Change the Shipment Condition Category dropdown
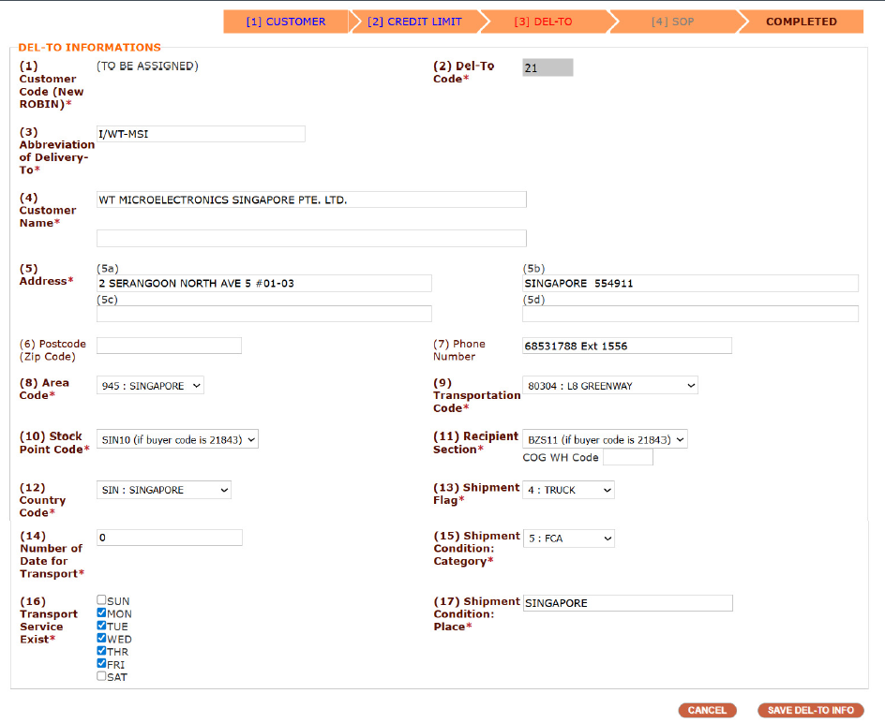 pos(568,539)
